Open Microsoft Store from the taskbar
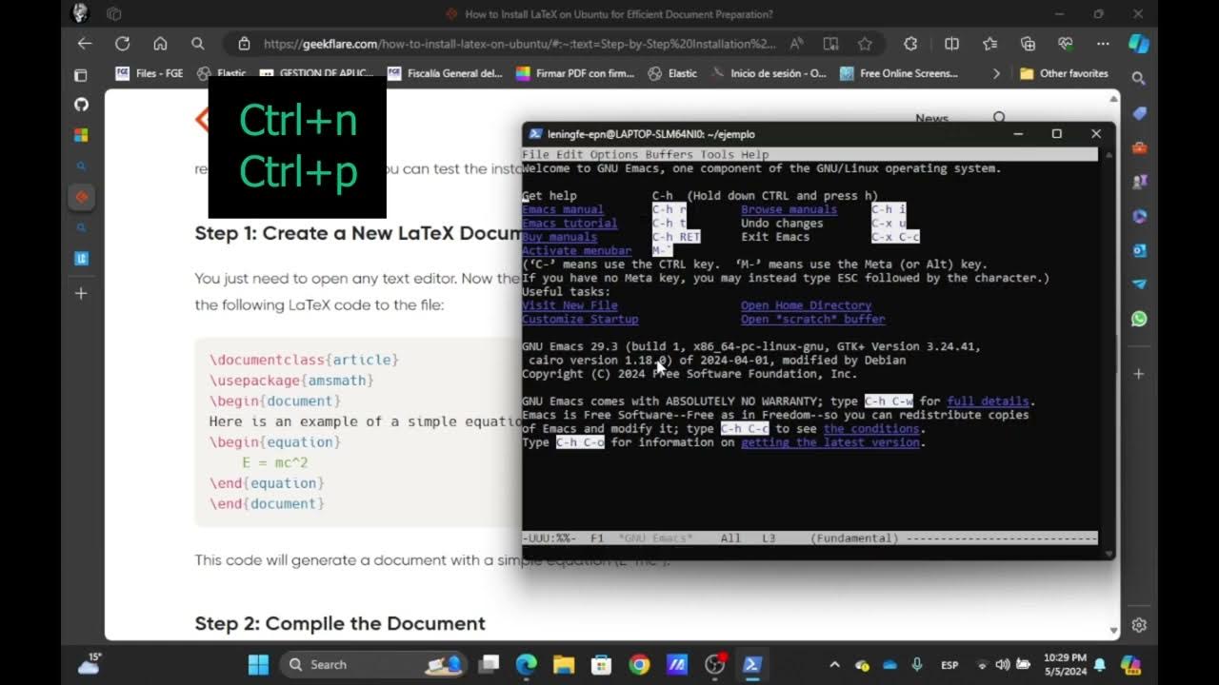This screenshot has height=685, width=1219. pos(601,665)
